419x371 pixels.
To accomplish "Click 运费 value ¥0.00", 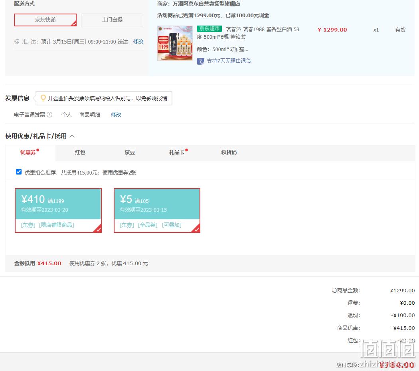I will (407, 303).
